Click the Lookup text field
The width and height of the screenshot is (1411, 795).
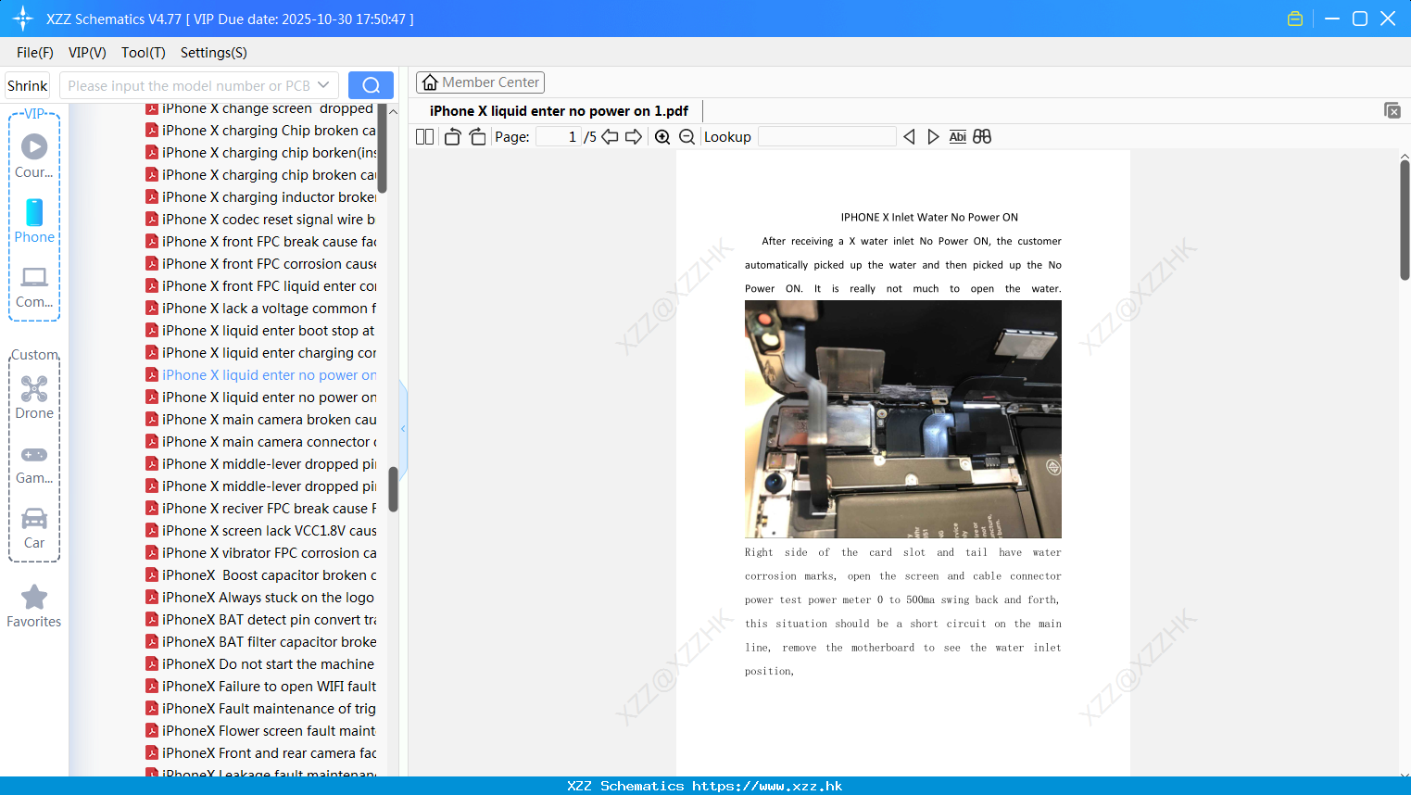coord(827,137)
